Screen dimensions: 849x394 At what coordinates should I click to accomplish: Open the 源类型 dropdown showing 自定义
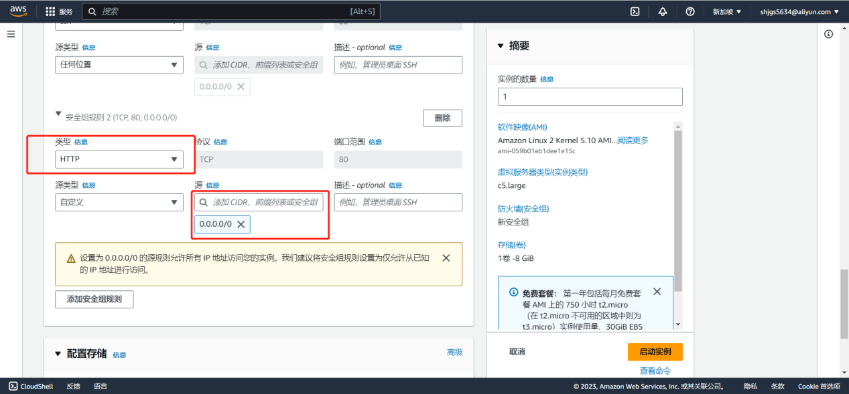pos(119,202)
